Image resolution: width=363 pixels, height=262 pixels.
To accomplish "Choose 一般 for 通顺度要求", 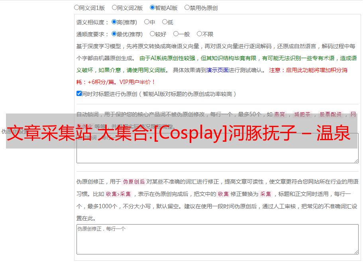I will [x=176, y=34].
